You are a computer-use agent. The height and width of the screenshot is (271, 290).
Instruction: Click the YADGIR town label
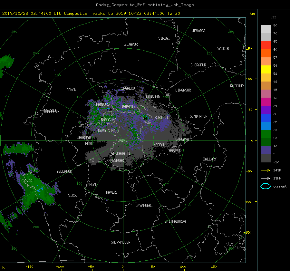click(223, 49)
